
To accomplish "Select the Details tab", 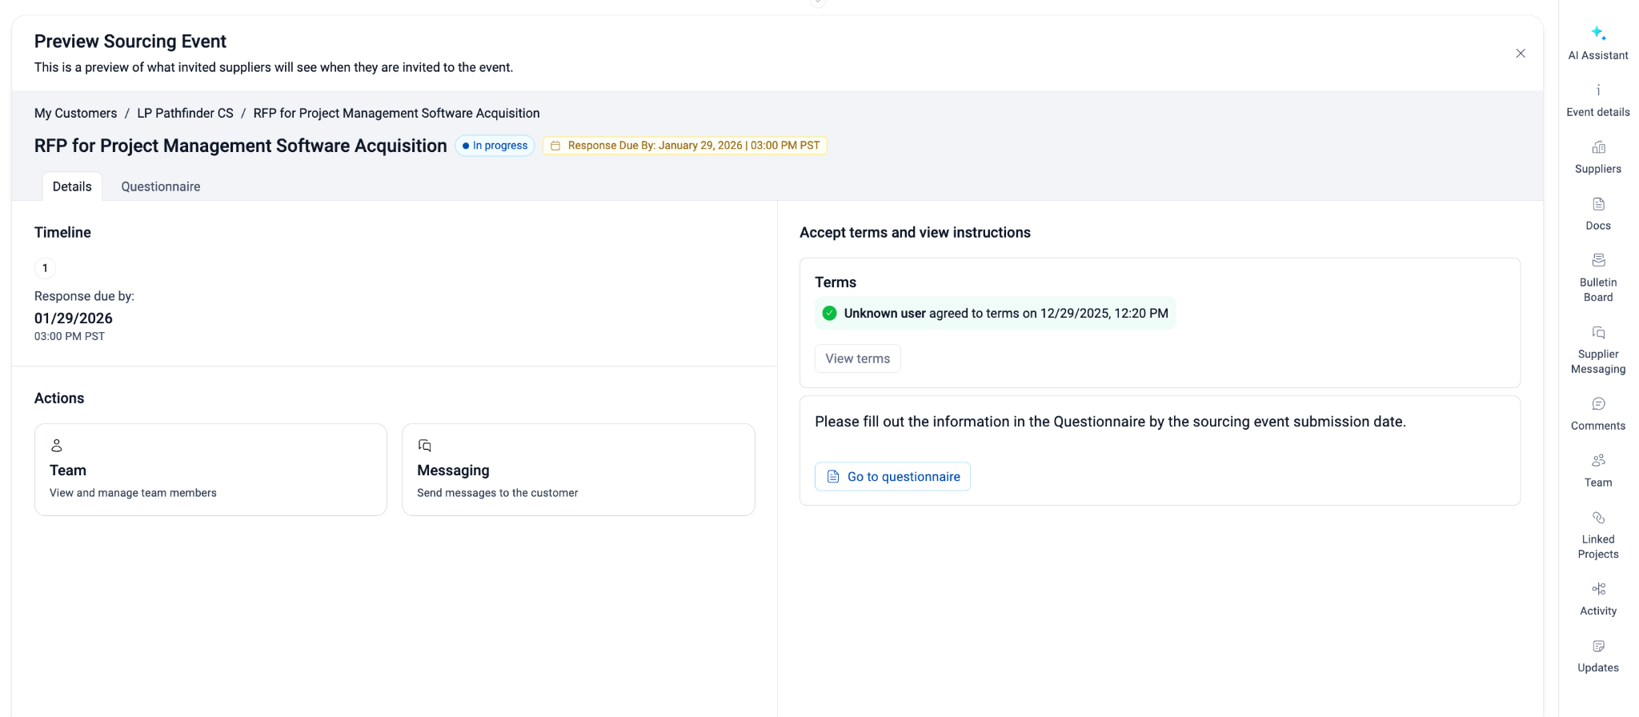I will [72, 186].
